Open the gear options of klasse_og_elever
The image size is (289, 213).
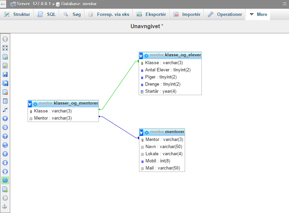[x=146, y=56]
